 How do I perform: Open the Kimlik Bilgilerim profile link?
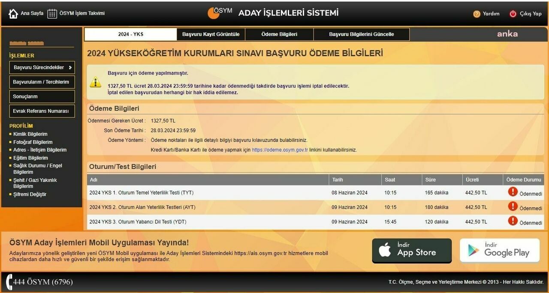click(x=30, y=134)
